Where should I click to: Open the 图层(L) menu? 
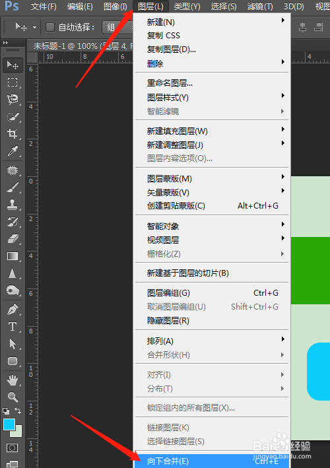150,6
